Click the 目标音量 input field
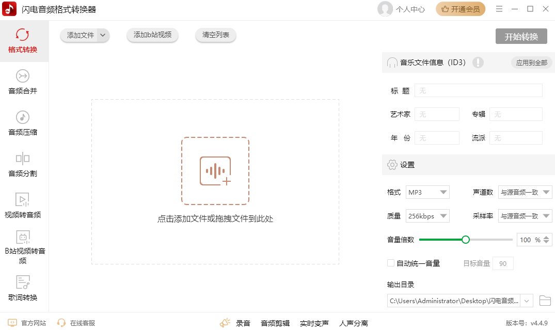 click(x=503, y=263)
